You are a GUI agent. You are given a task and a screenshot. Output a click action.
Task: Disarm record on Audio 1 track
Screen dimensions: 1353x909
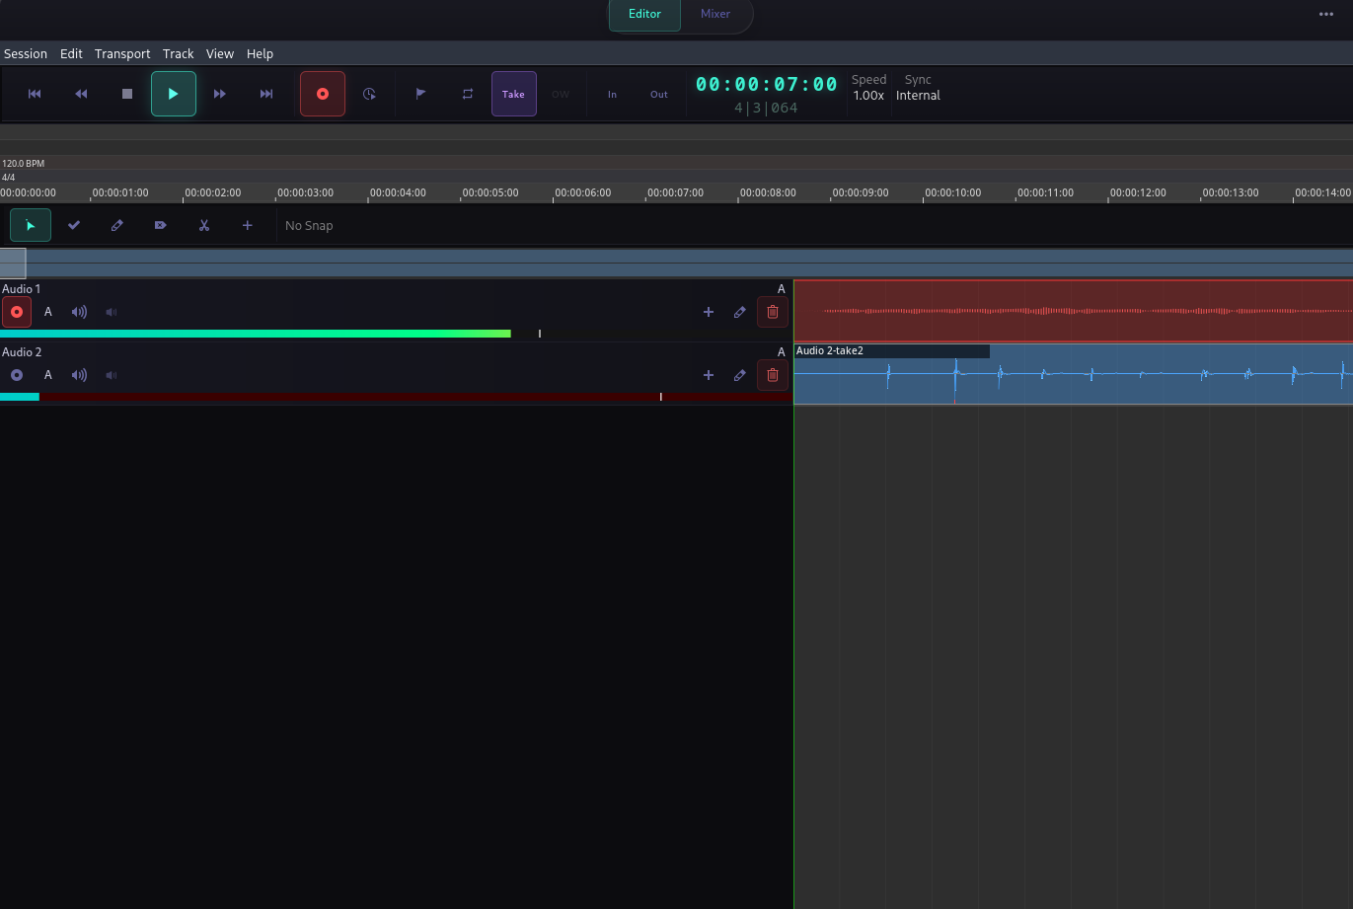tap(17, 312)
